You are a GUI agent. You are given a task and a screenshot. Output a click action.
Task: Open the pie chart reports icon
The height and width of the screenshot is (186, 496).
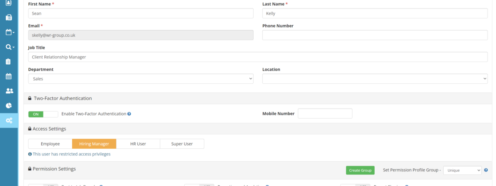point(9,105)
